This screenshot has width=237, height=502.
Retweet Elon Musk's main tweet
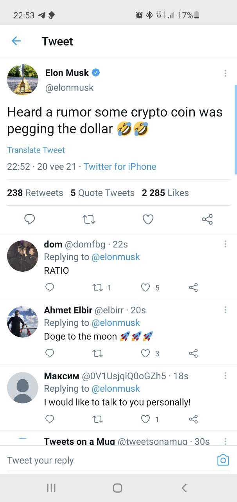[89, 219]
